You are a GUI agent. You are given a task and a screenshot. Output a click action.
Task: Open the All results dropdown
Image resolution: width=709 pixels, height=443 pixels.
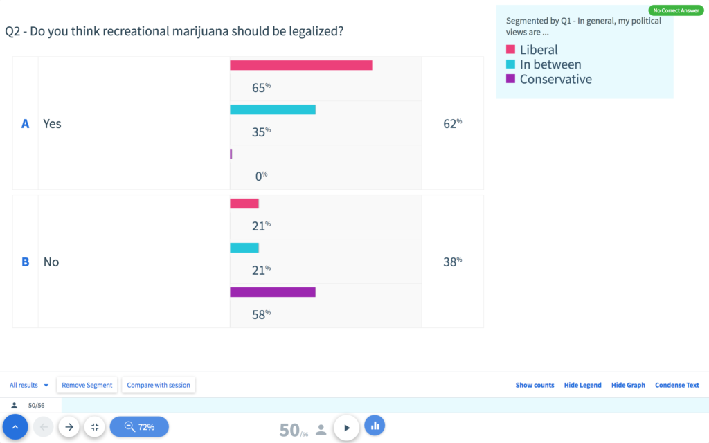point(29,385)
